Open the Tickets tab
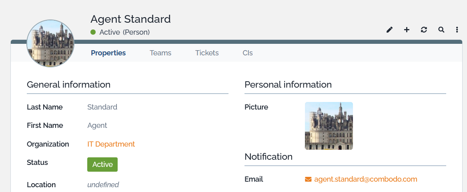The width and height of the screenshot is (467, 192). click(207, 53)
